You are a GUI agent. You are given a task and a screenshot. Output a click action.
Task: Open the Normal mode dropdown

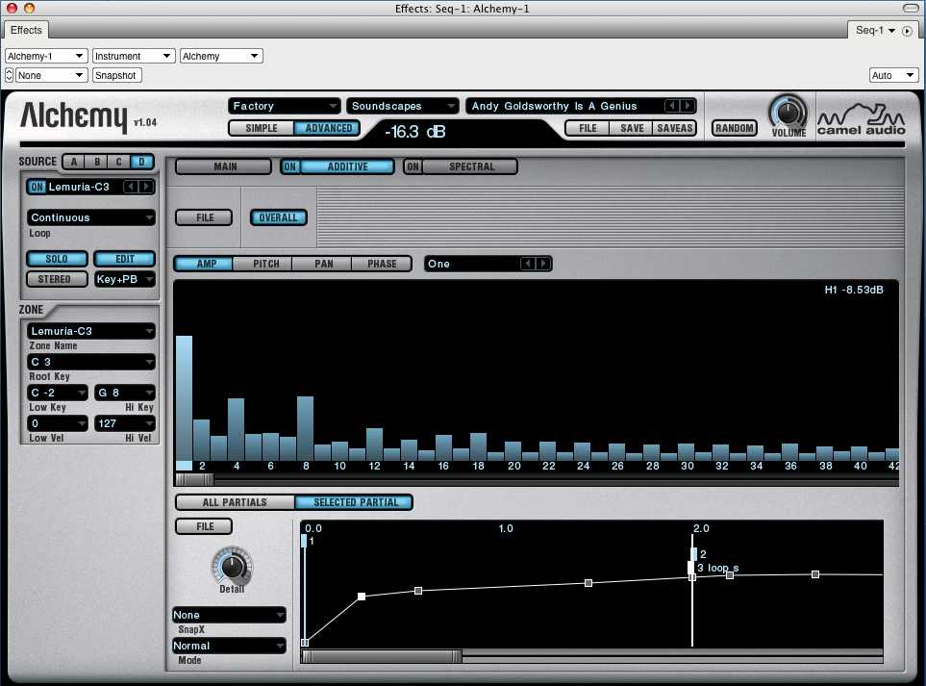[229, 646]
